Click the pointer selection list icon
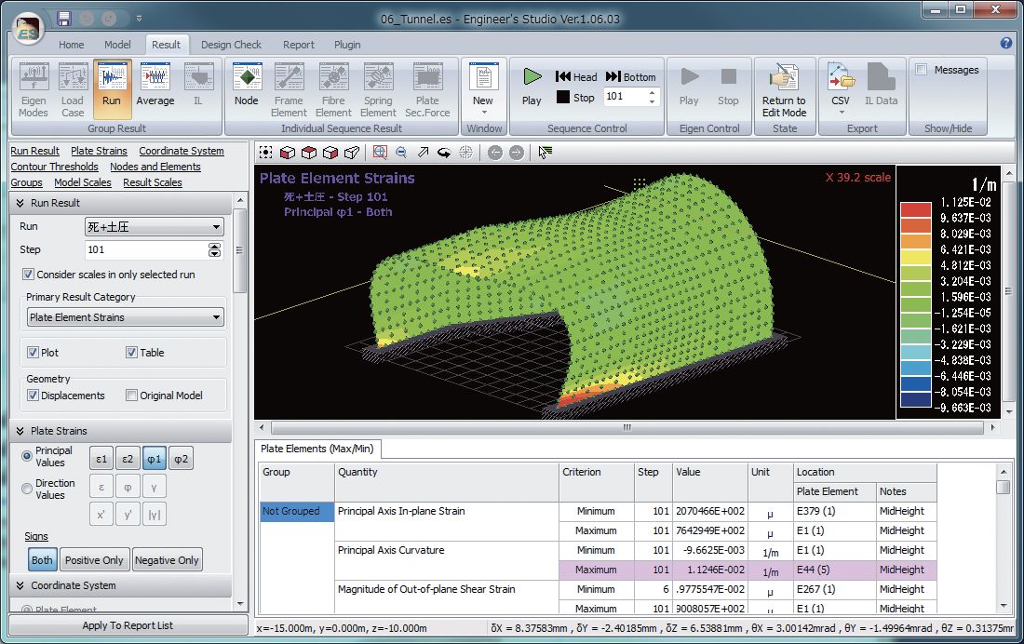The image size is (1024, 644). coord(545,153)
